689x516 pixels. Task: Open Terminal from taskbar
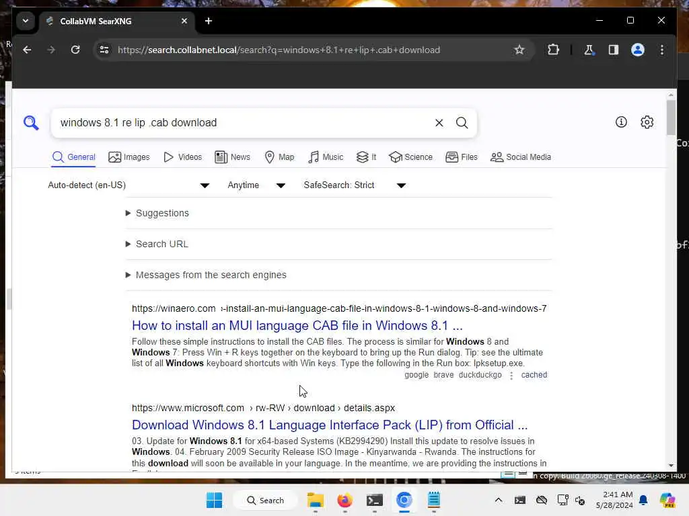pyautogui.click(x=374, y=500)
